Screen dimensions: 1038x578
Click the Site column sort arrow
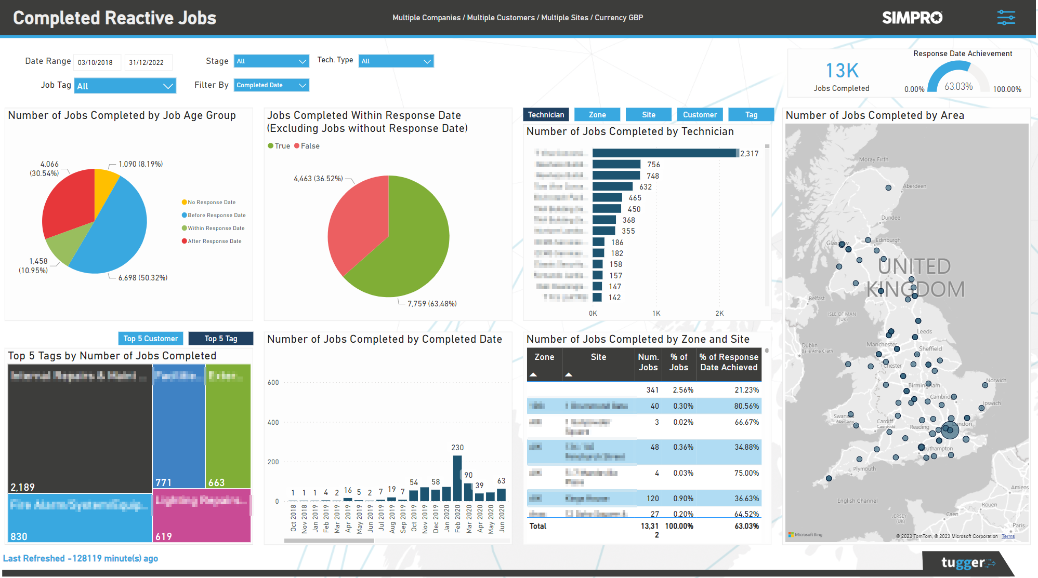(x=570, y=375)
